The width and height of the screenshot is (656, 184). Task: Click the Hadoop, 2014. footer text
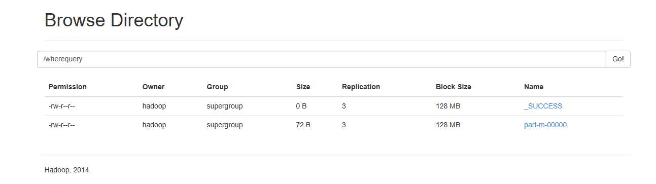coord(67,170)
